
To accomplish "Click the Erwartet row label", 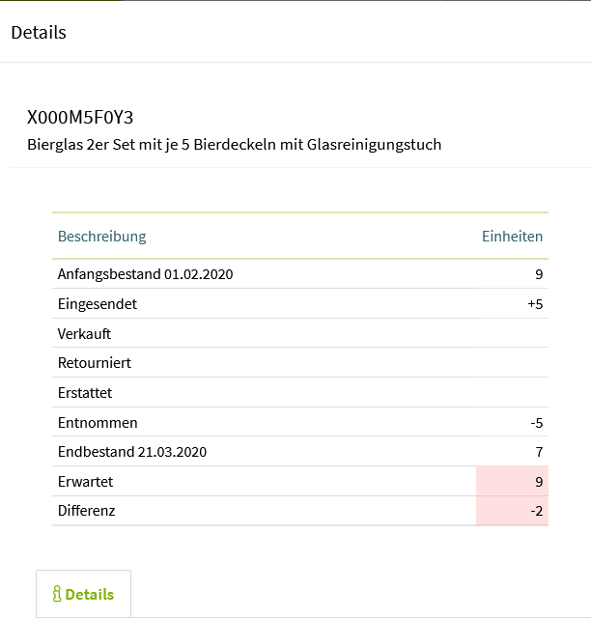I will point(85,482).
